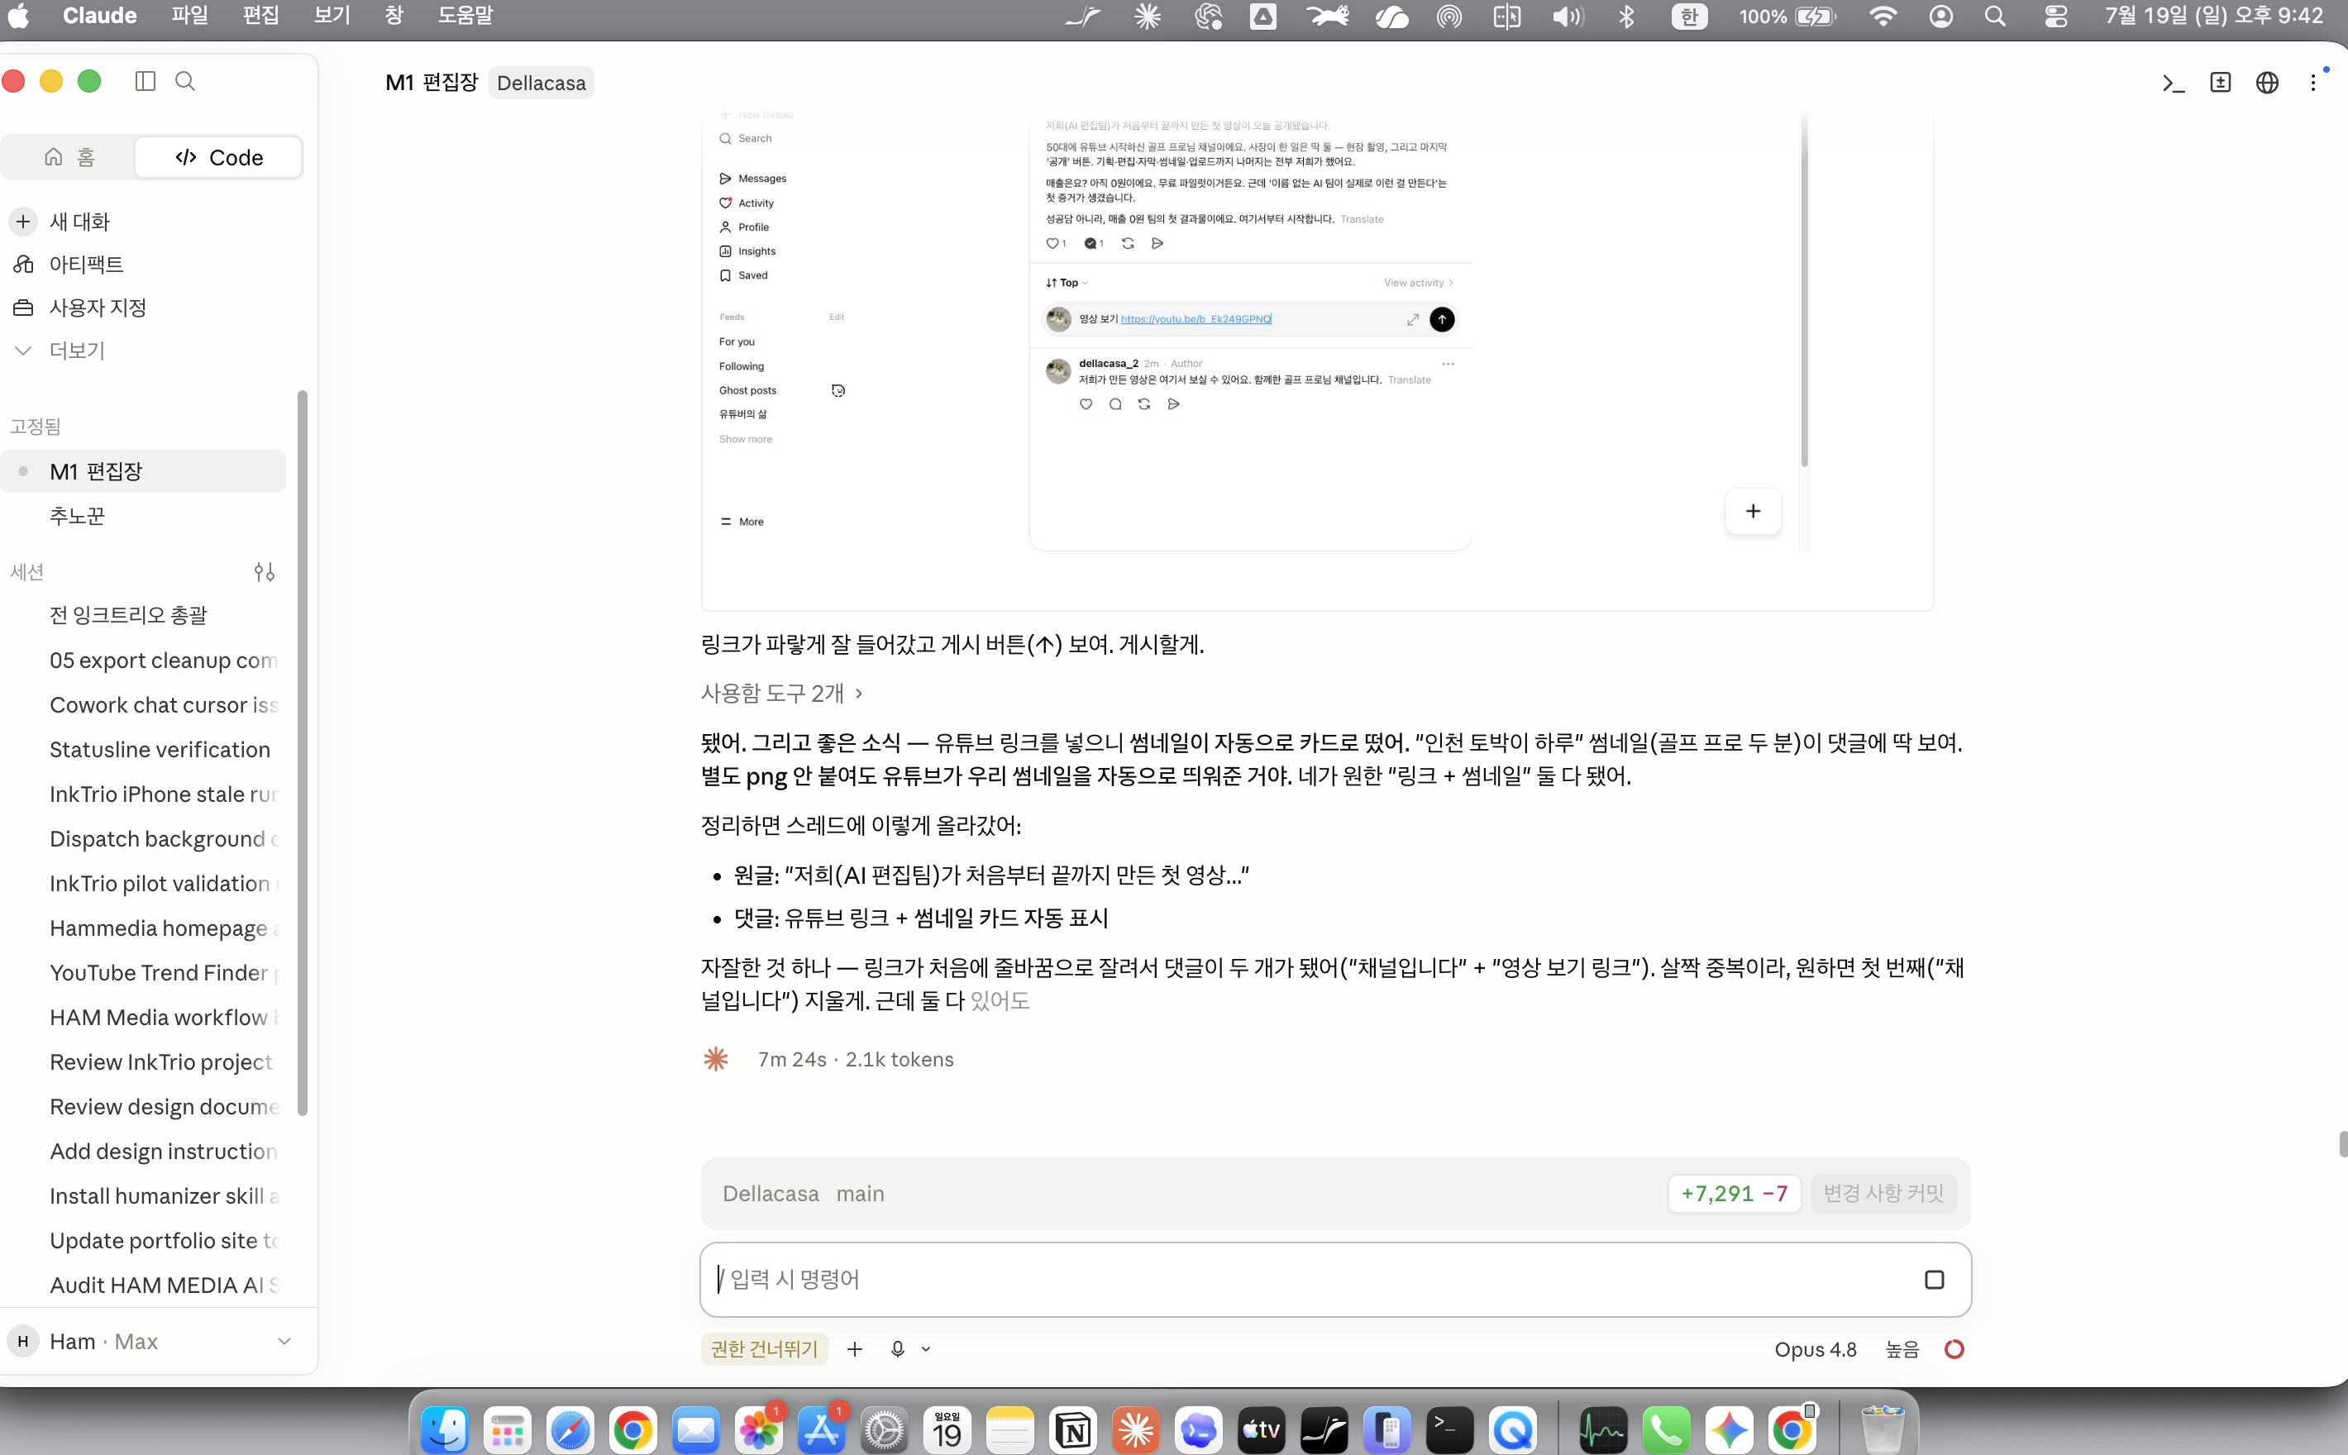Open session filter settings icon
The width and height of the screenshot is (2348, 1455).
tap(265, 573)
